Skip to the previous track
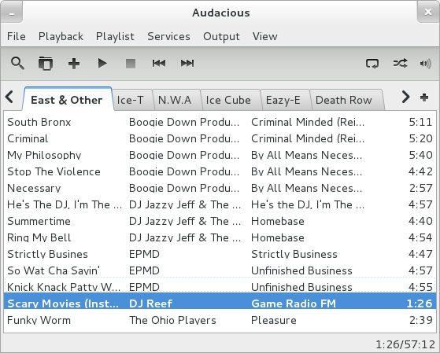The height and width of the screenshot is (353, 440). pyautogui.click(x=159, y=64)
